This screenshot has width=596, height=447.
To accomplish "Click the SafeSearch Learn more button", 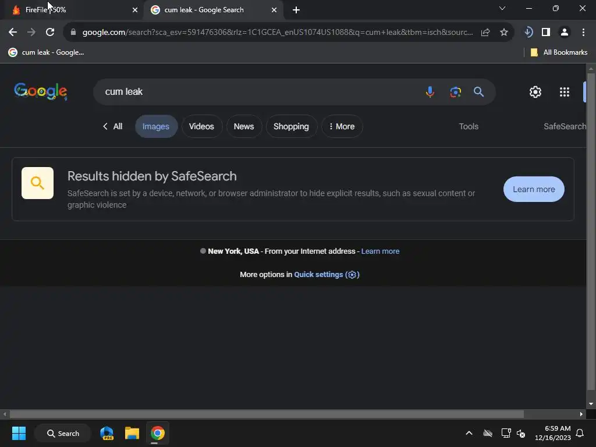I will (534, 189).
